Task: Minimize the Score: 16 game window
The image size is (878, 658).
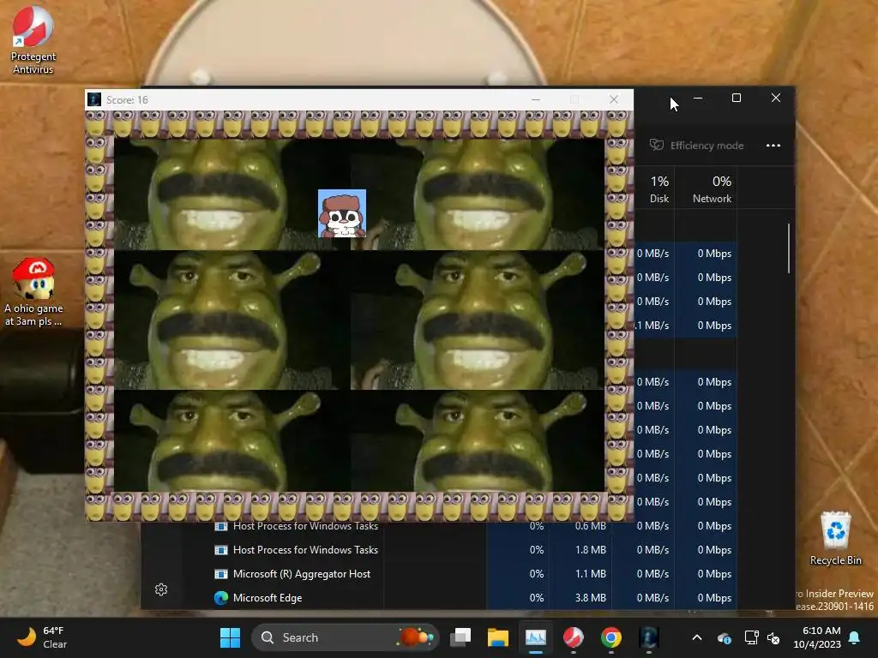Action: (536, 99)
